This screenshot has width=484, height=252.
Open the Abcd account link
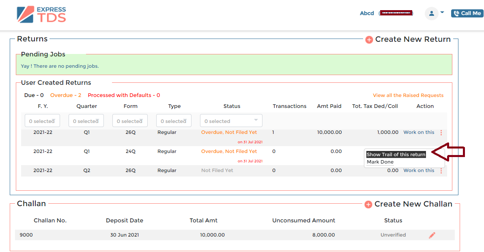(367, 13)
